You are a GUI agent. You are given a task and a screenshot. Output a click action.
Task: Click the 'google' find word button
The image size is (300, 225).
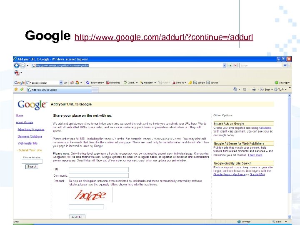click(x=199, y=82)
